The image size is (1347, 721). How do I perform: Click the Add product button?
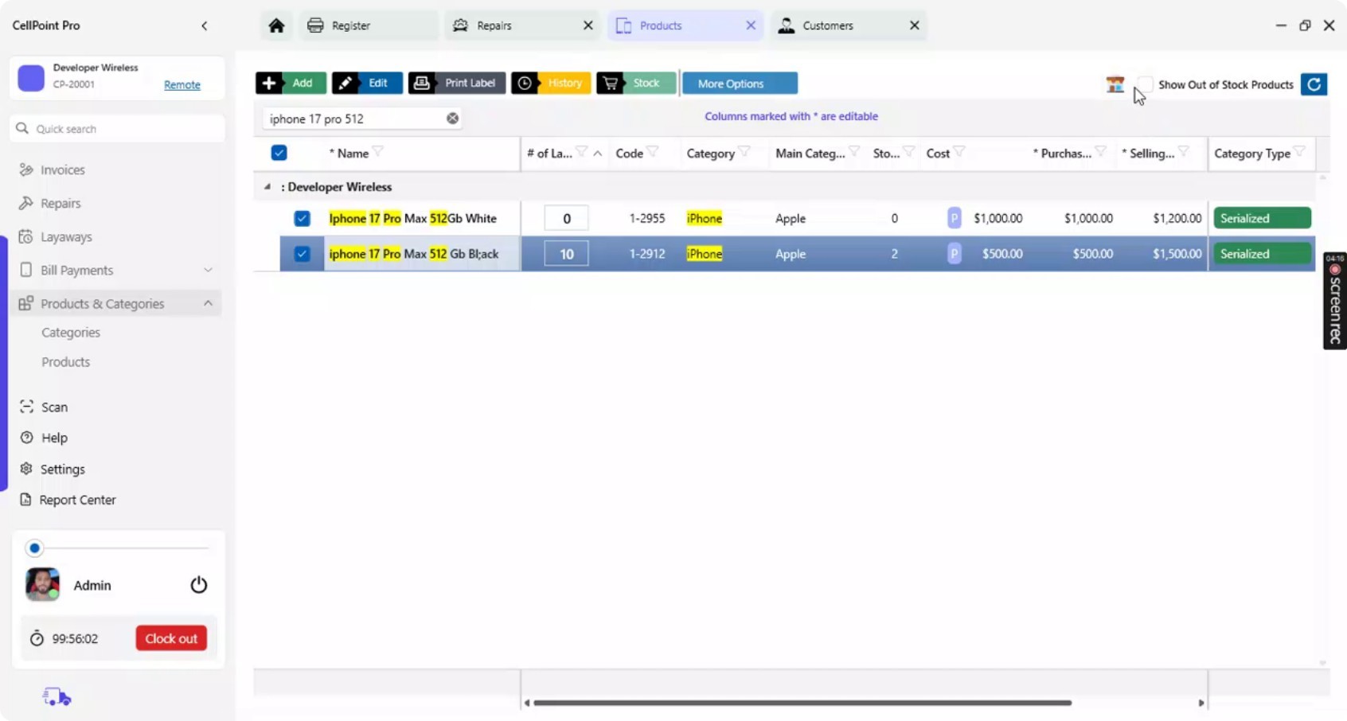291,83
